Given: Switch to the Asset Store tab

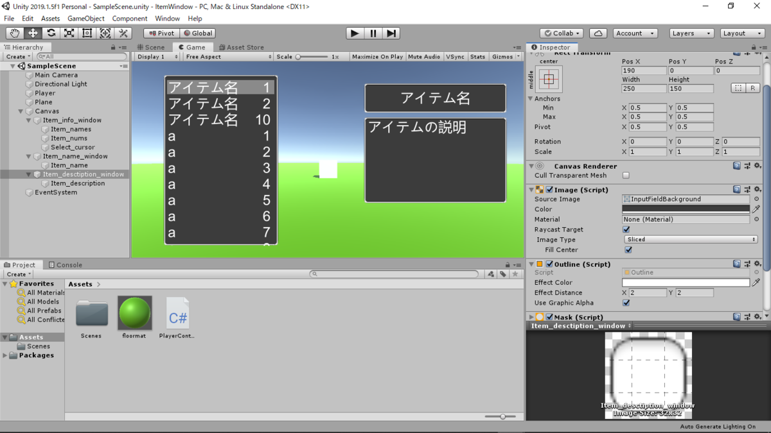Looking at the screenshot, I should click(x=241, y=47).
